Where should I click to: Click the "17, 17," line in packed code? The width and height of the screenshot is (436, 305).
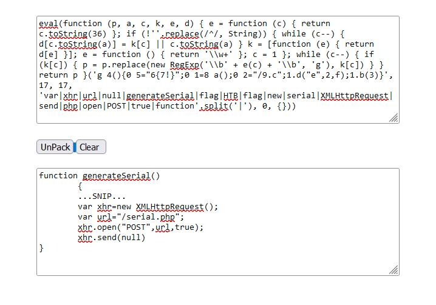[x=56, y=85]
